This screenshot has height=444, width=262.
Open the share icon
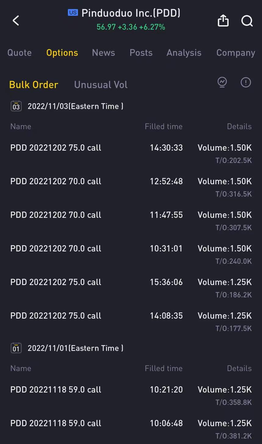pos(223,21)
